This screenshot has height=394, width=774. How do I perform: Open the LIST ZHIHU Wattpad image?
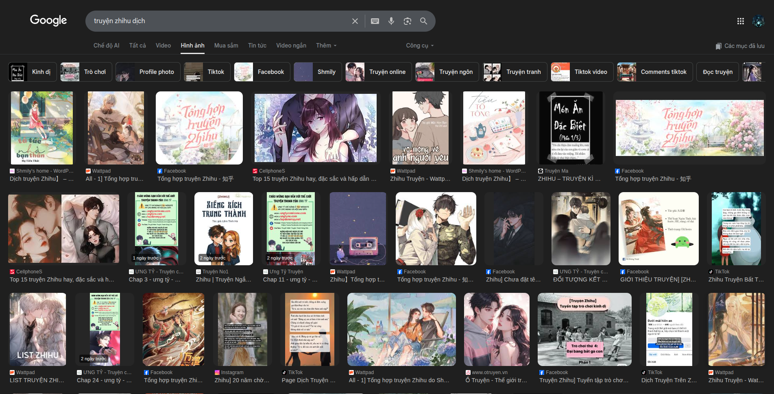(x=38, y=329)
